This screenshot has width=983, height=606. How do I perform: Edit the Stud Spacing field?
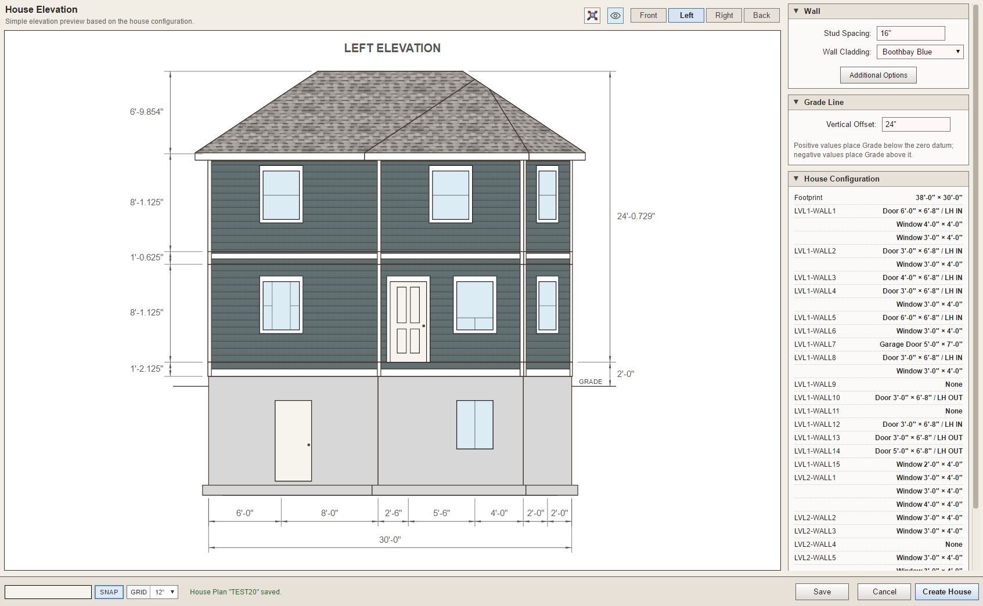point(910,34)
